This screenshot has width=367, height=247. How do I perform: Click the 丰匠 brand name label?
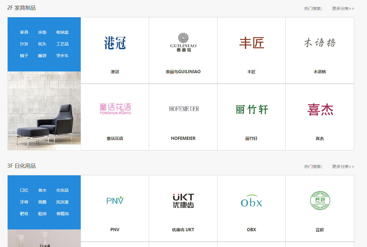[x=251, y=72]
